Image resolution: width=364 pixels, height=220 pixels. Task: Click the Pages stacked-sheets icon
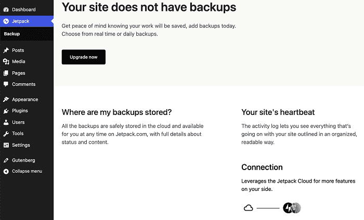click(6, 73)
